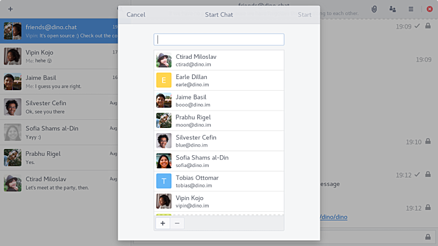Click the plus icon above conversation list
The height and width of the screenshot is (246, 438).
tap(10, 9)
